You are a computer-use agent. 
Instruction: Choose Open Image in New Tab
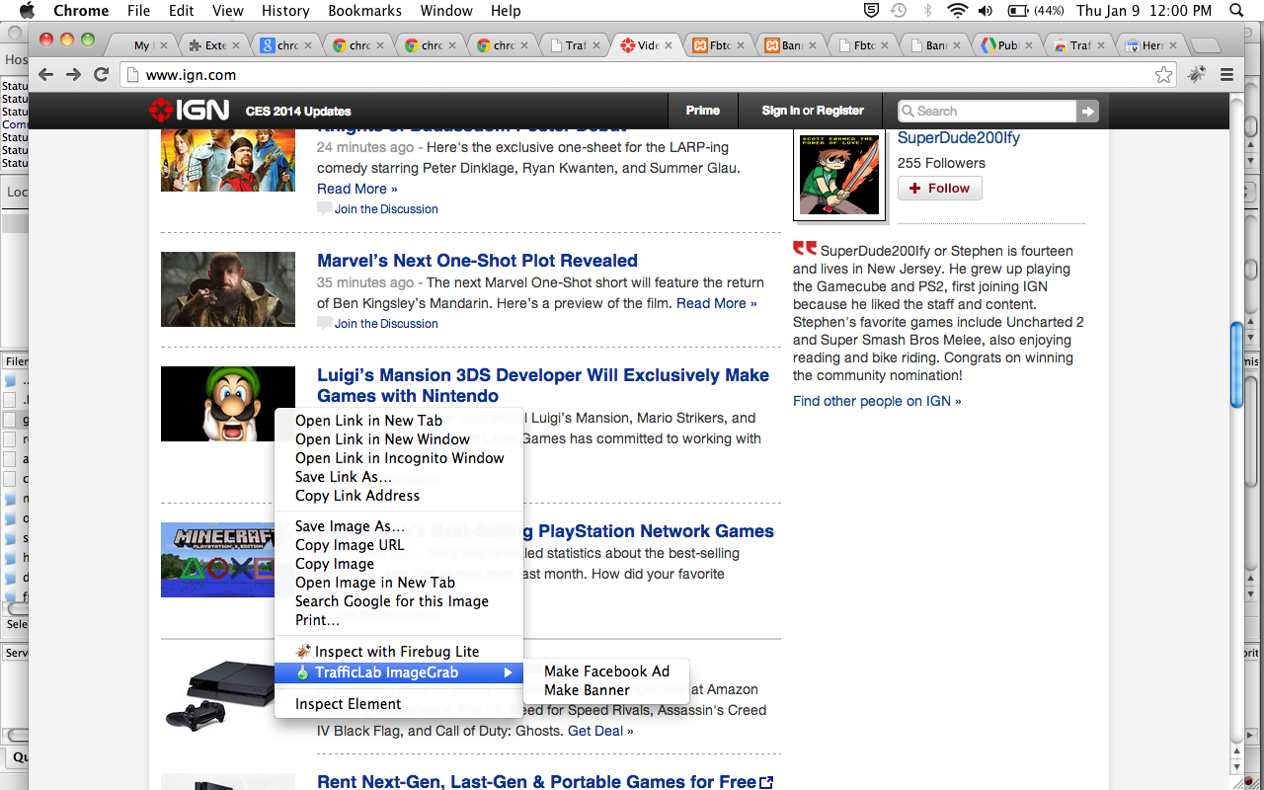tap(374, 583)
